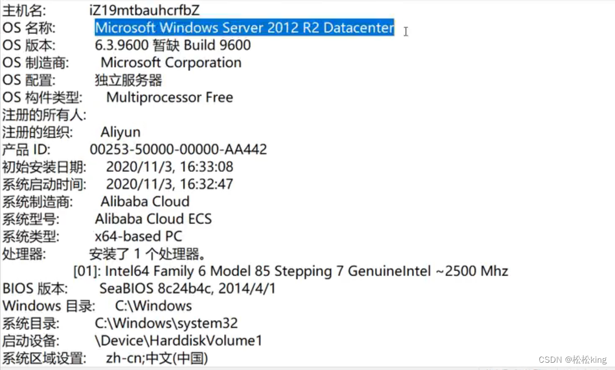Click the OS 版本: label

pyautogui.click(x=29, y=45)
